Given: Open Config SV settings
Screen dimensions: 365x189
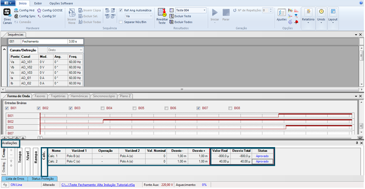Looking at the screenshot, I should click(x=47, y=17).
